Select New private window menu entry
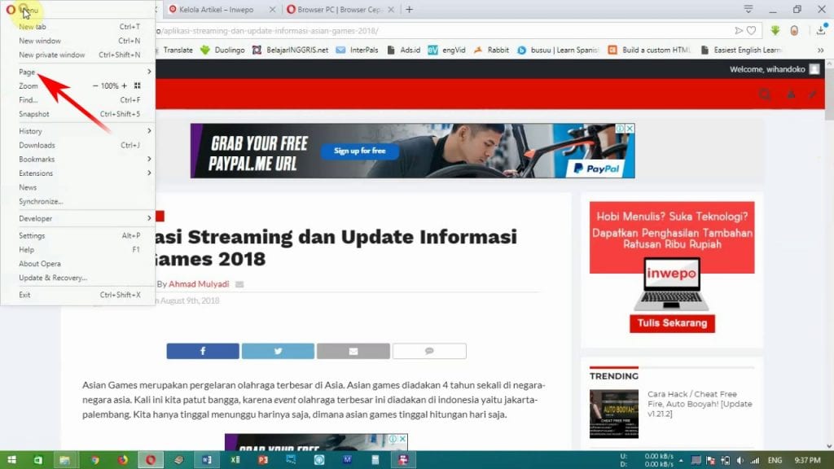 [79, 55]
